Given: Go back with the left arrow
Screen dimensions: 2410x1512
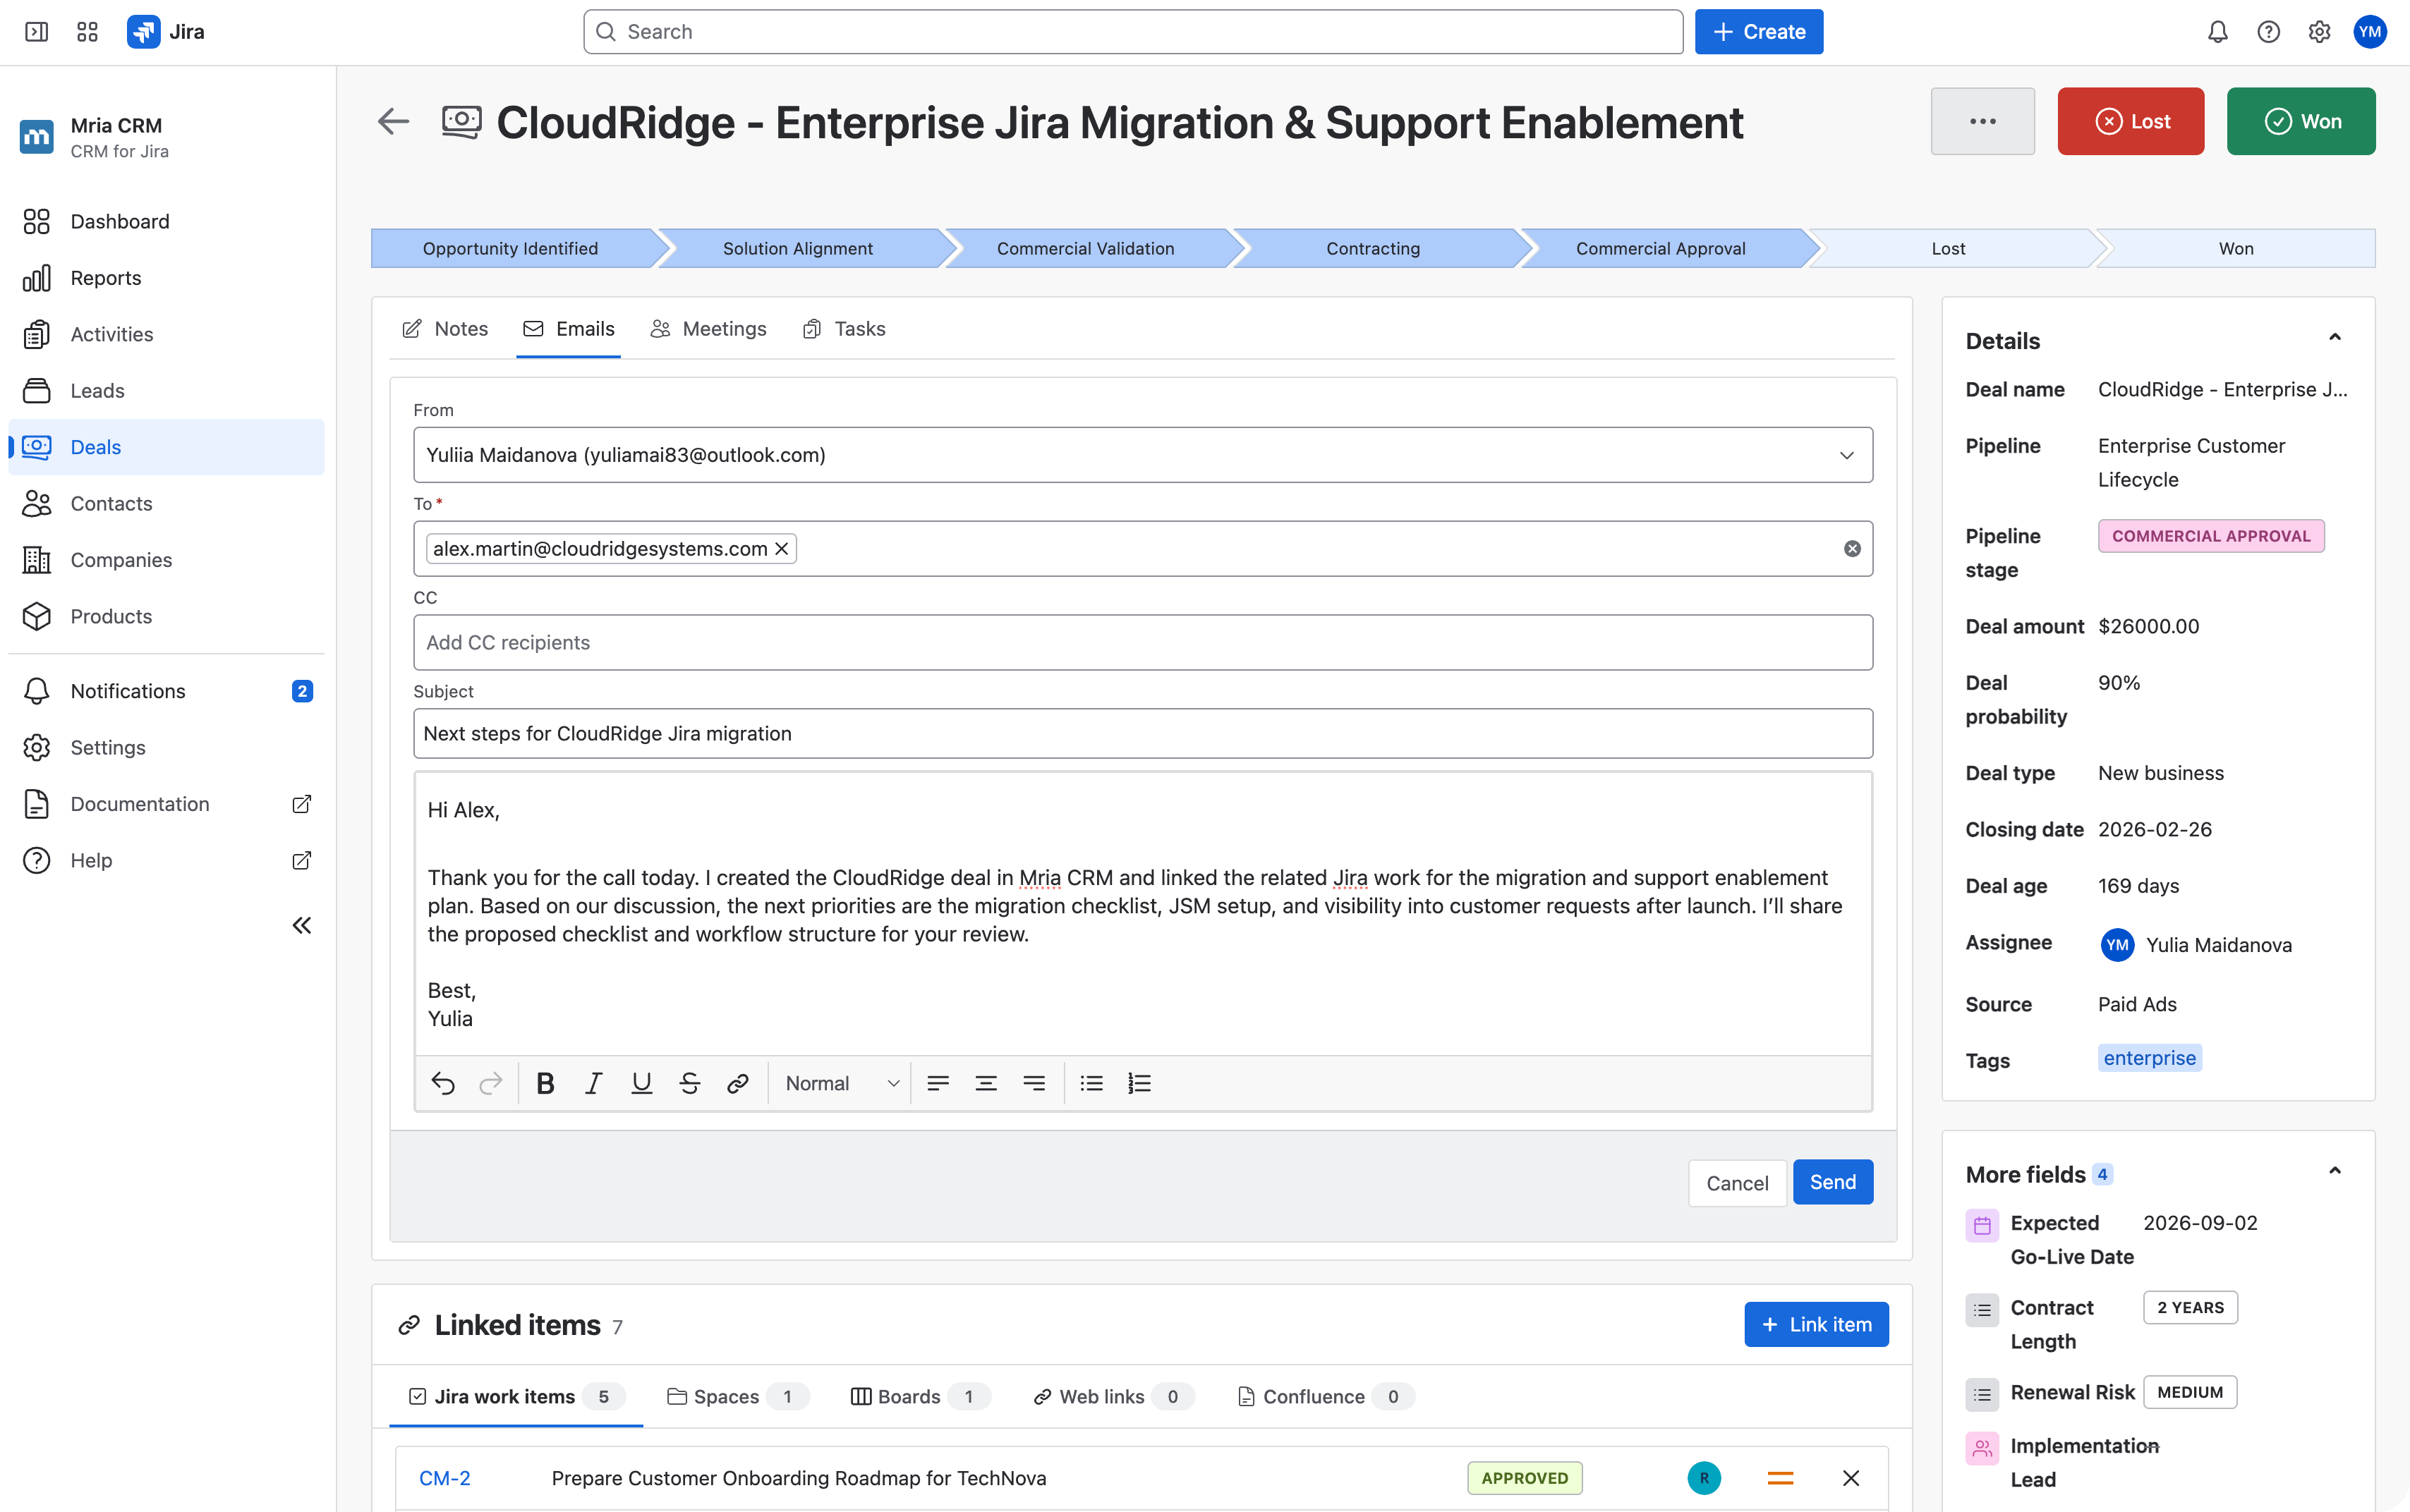Looking at the screenshot, I should [393, 122].
